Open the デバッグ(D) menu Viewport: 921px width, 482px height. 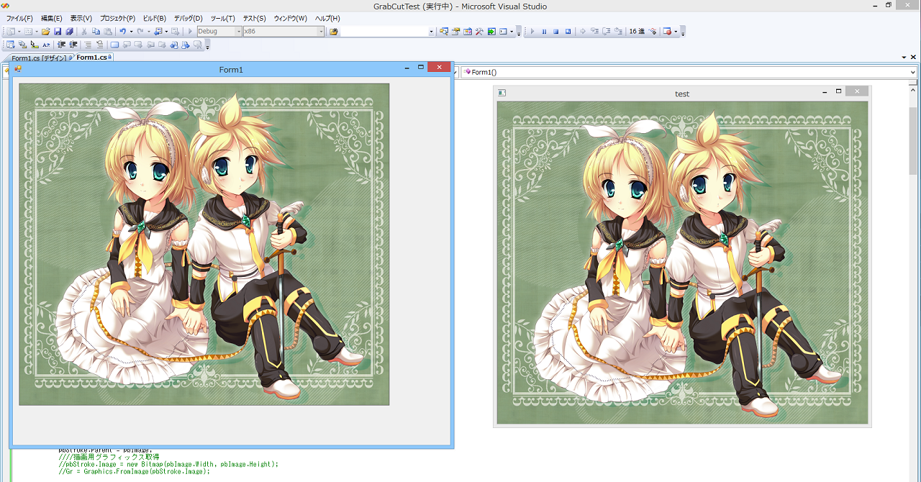click(x=188, y=18)
